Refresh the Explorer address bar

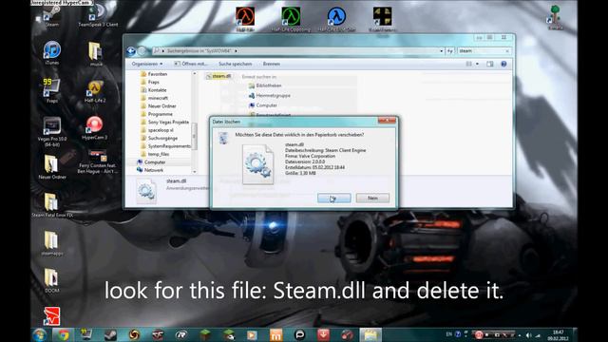(x=449, y=50)
